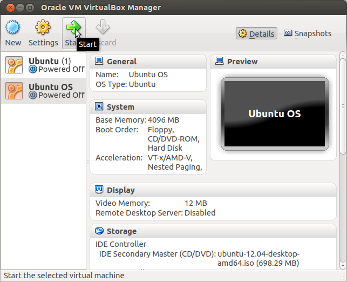Viewport: 347px width, 282px height.
Task: Open Settings with the gear icon
Action: [43, 27]
